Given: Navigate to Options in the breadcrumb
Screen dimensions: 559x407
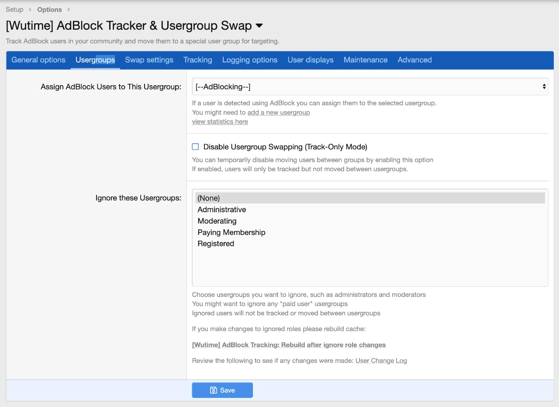Looking at the screenshot, I should tap(49, 10).
